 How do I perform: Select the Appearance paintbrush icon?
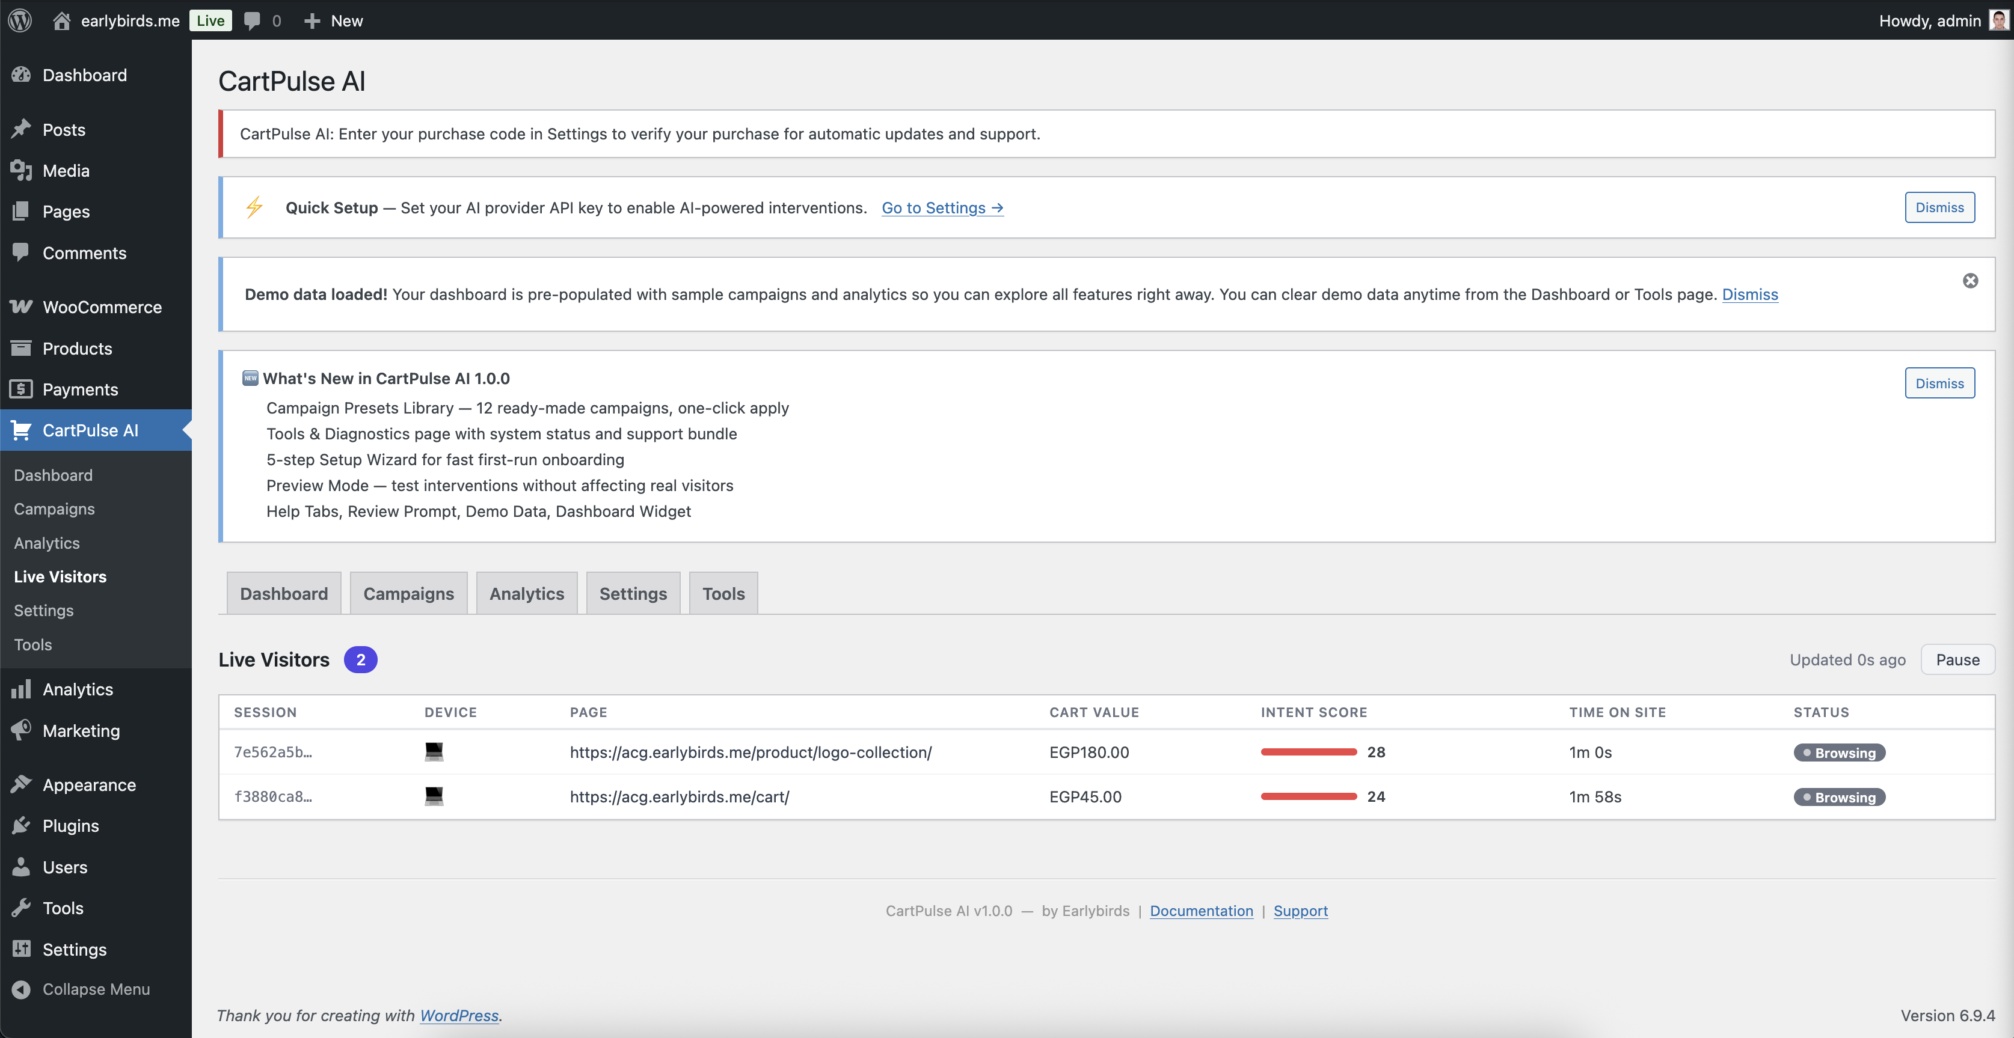[21, 784]
